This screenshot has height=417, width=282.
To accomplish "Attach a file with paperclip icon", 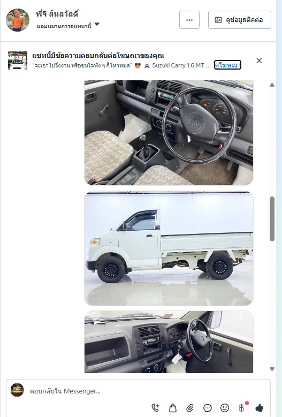I will [190, 408].
